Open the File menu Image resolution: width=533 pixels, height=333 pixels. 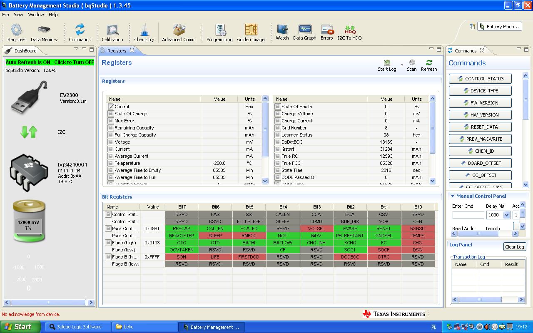pos(5,15)
